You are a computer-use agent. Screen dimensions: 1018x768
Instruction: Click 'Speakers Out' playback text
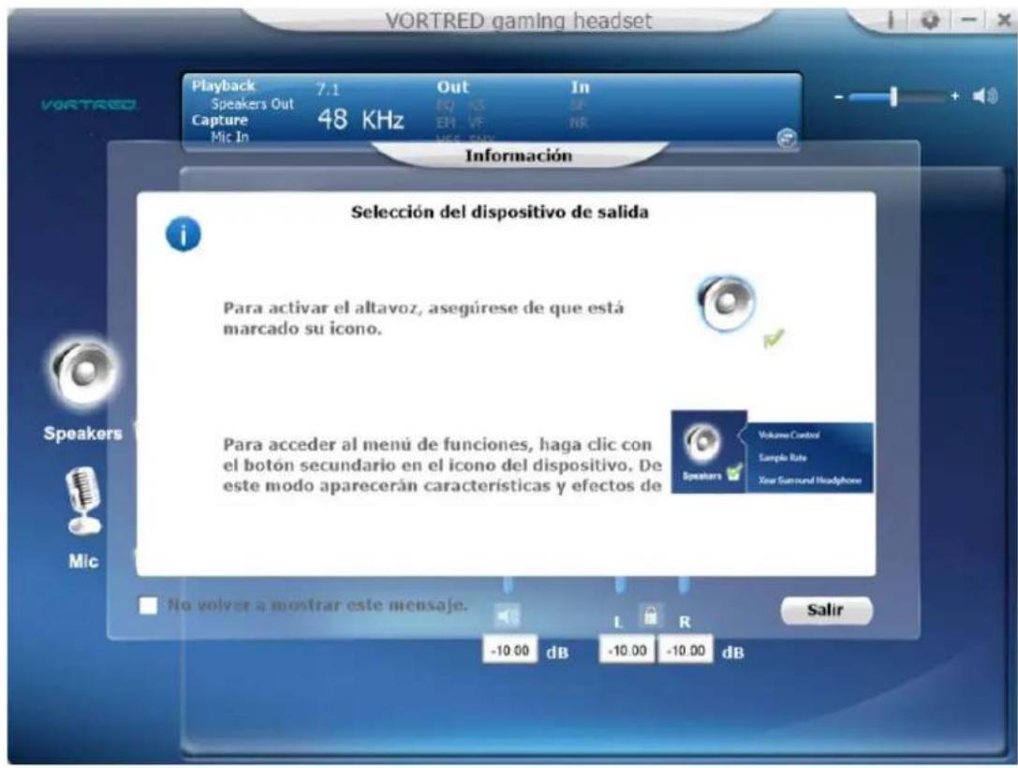click(x=252, y=104)
